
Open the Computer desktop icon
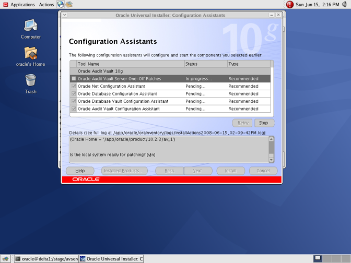[31, 25]
